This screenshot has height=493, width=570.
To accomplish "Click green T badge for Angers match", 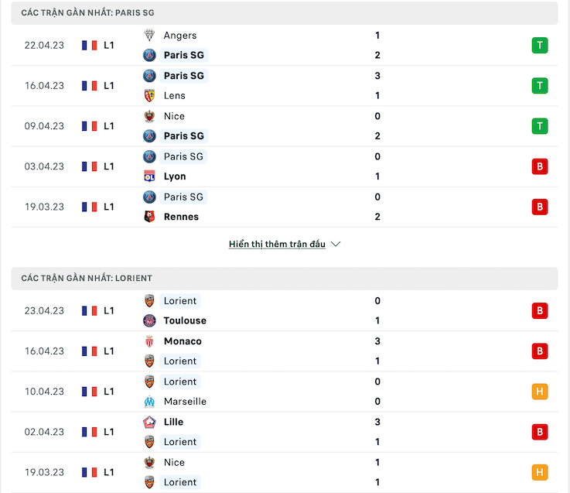I will 540,46.
